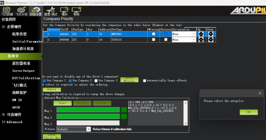Enable Automatically learn offsets

[x=144, y=80]
